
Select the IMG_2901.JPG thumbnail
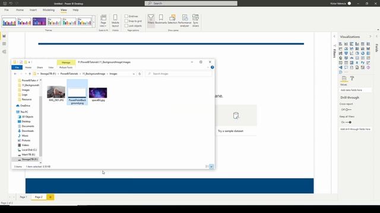click(x=56, y=93)
